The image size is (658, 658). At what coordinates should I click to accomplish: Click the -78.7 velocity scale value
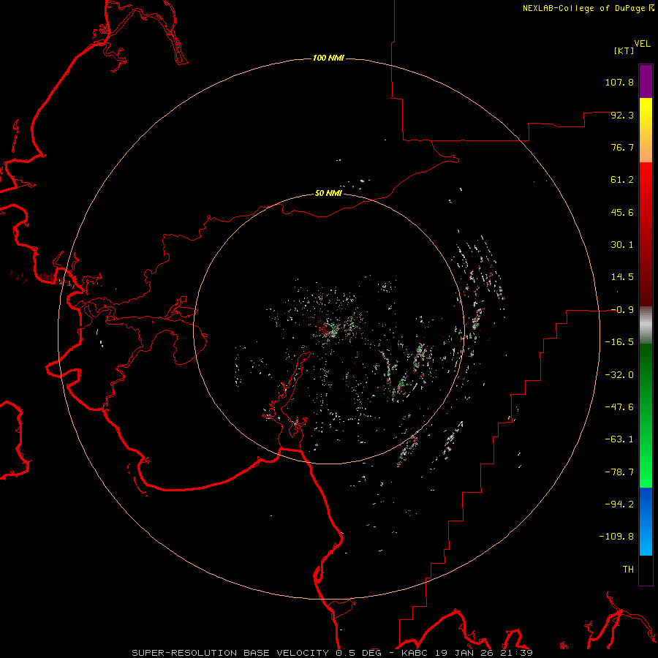click(619, 472)
